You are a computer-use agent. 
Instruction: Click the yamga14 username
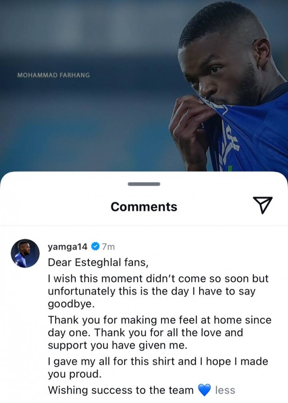click(68, 247)
